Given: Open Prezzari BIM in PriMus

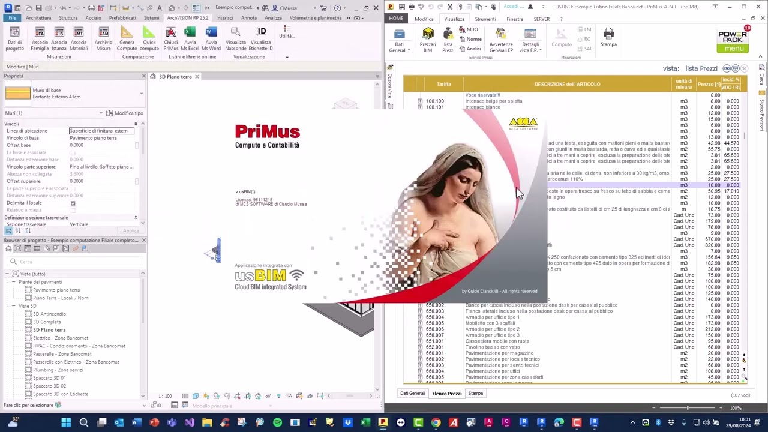Looking at the screenshot, I should 428,40.
